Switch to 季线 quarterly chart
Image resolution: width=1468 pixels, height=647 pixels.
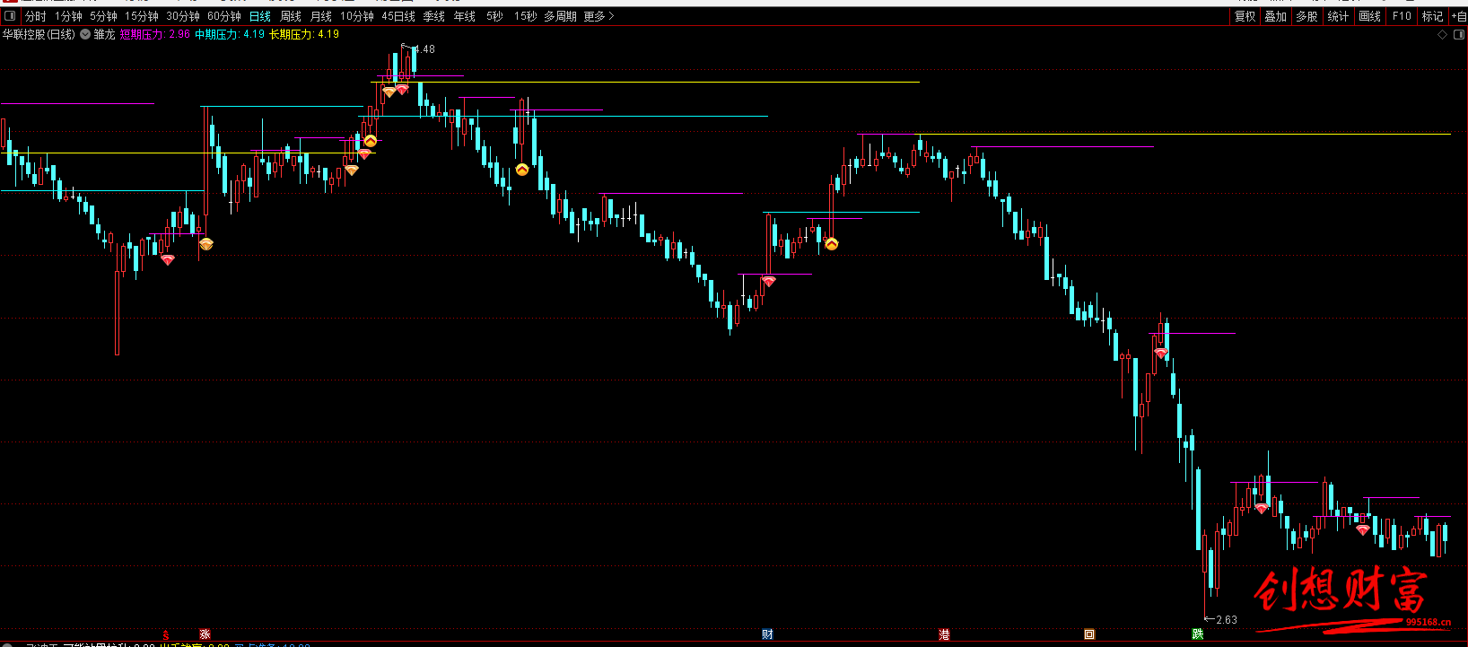433,16
